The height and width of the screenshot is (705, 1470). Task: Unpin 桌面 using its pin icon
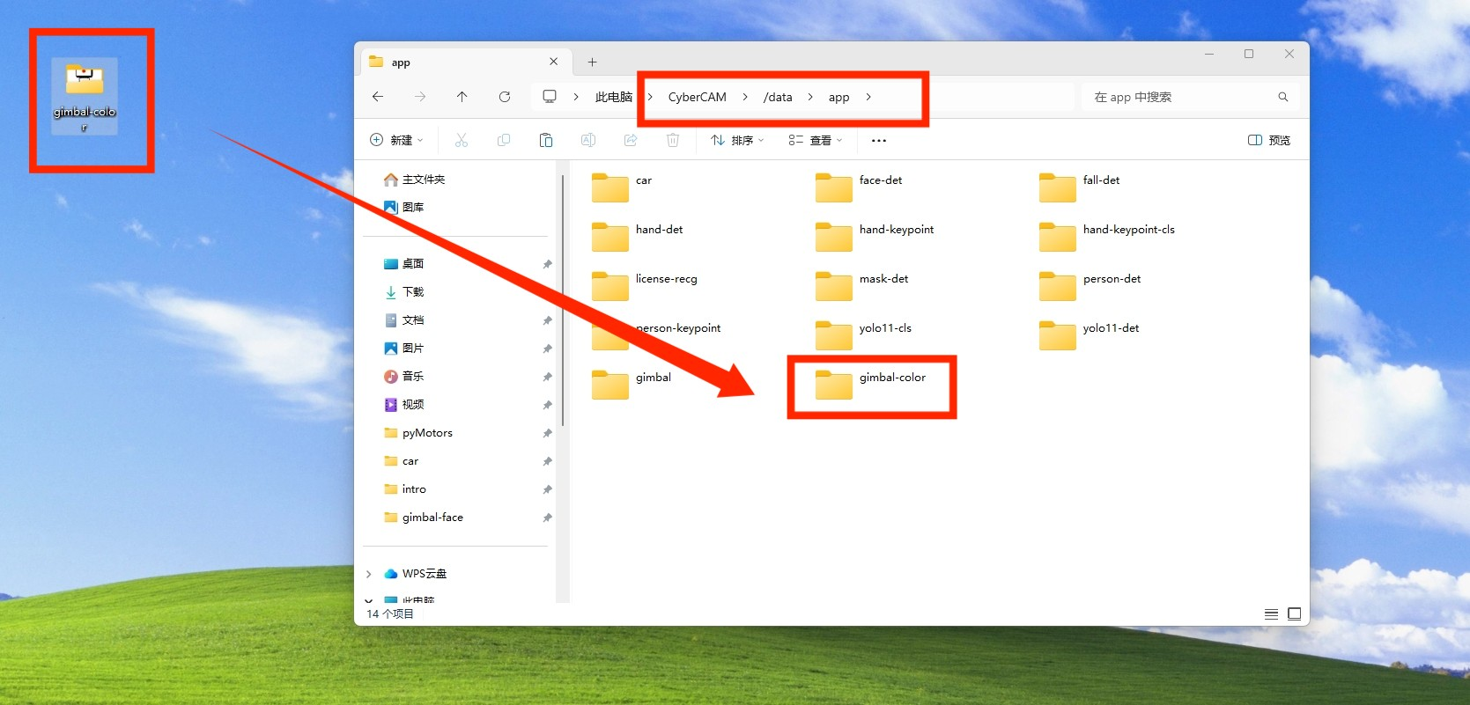tap(547, 264)
